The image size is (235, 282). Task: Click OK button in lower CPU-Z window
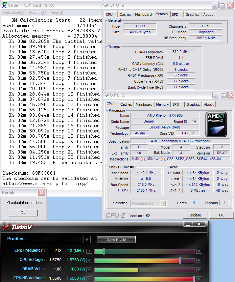tap(222, 215)
